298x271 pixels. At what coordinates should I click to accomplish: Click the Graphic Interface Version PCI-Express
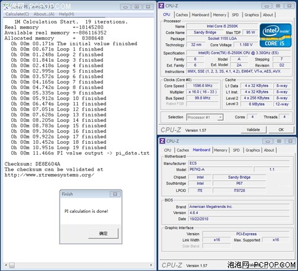(246, 234)
